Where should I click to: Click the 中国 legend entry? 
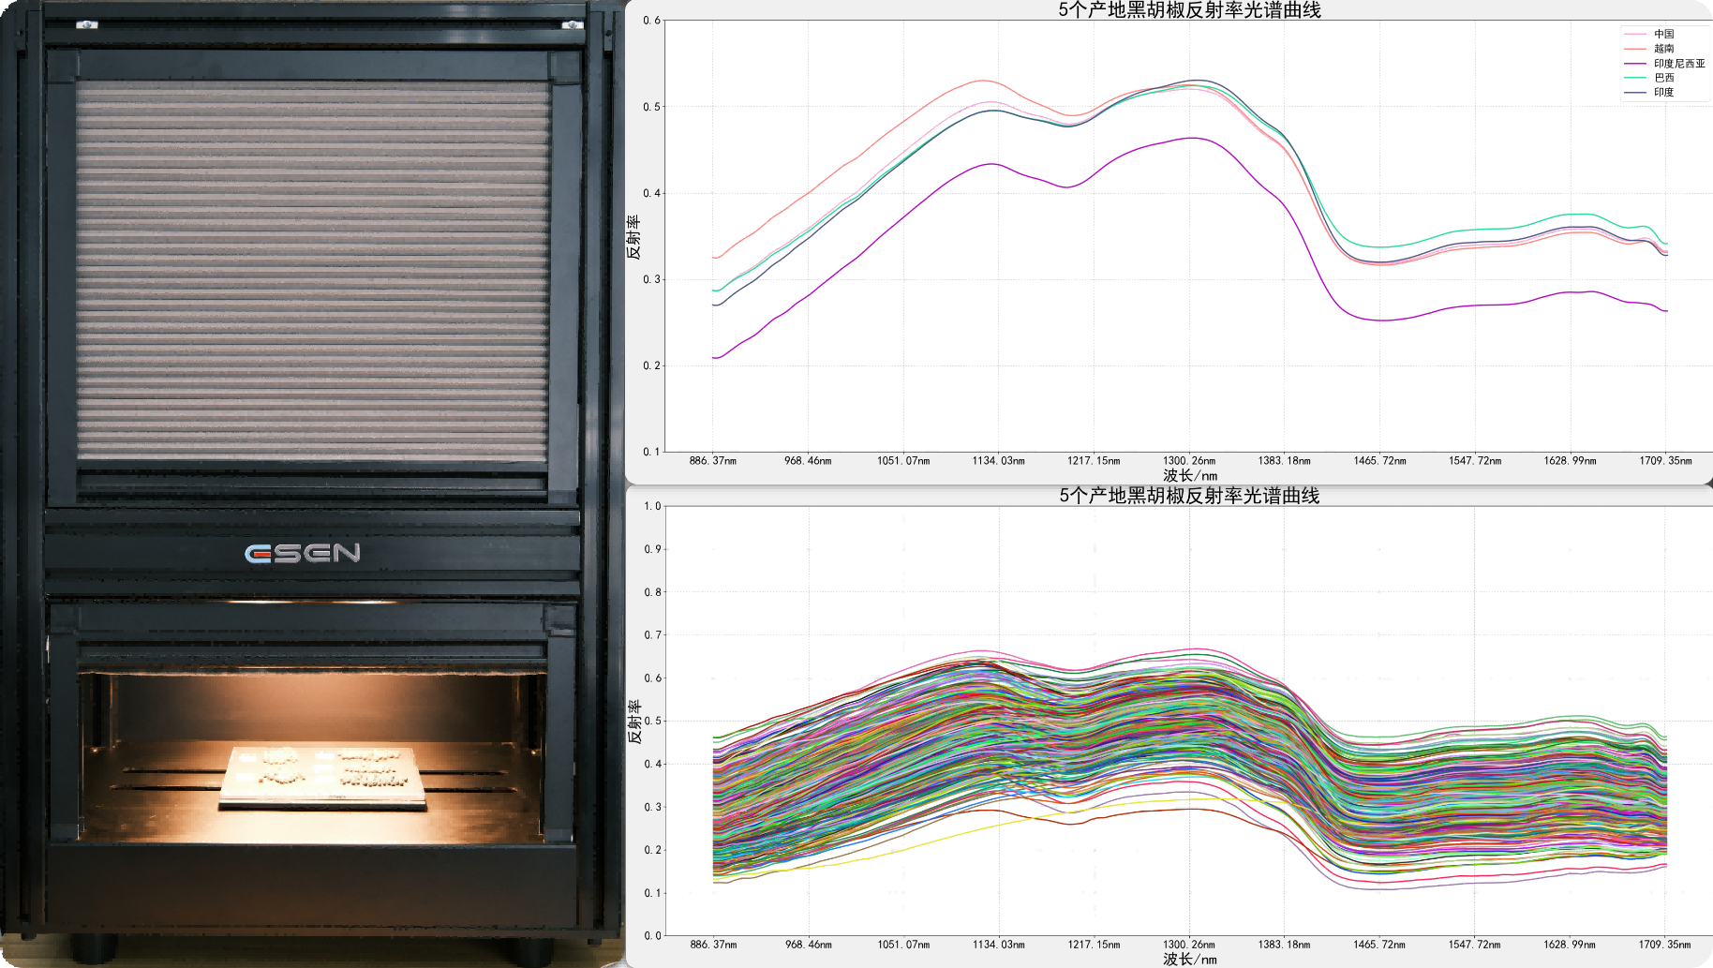click(1663, 34)
